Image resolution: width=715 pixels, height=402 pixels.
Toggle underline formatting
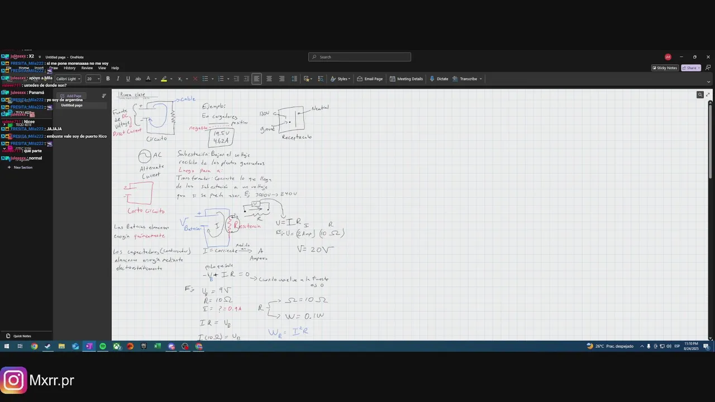tap(128, 79)
